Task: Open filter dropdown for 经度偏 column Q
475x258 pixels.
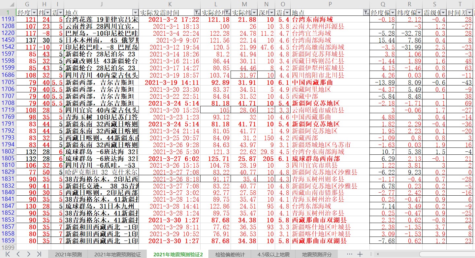Action: pos(392,13)
